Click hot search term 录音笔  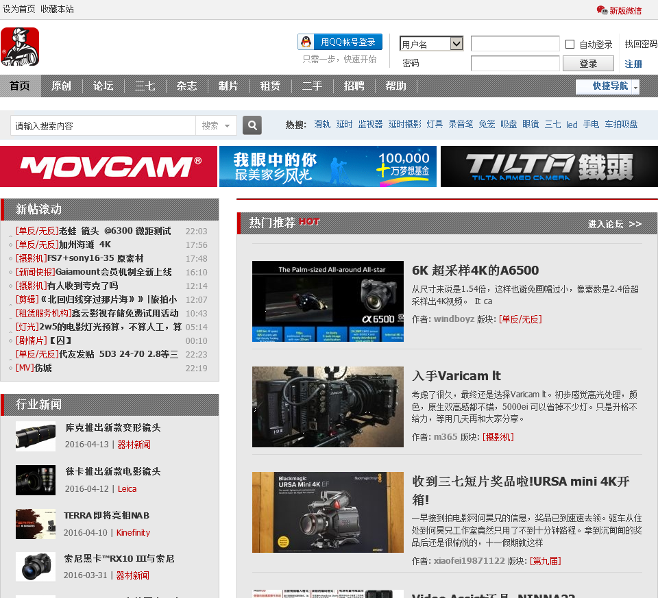click(461, 124)
